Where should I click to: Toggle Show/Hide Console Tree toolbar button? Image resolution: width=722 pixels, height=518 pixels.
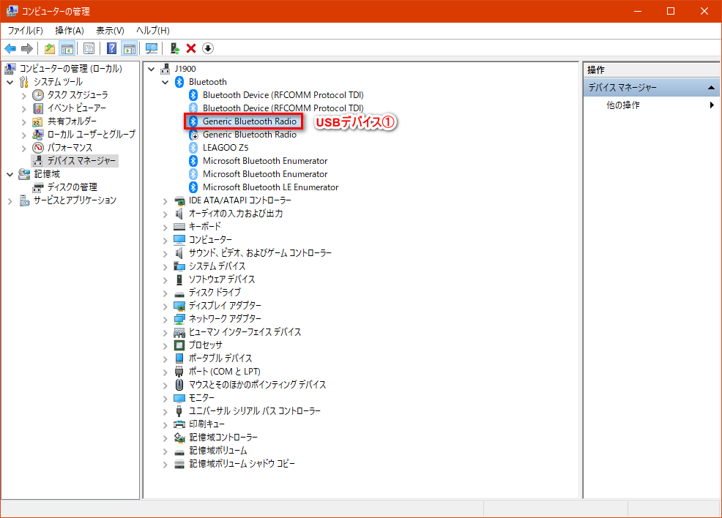[x=67, y=48]
